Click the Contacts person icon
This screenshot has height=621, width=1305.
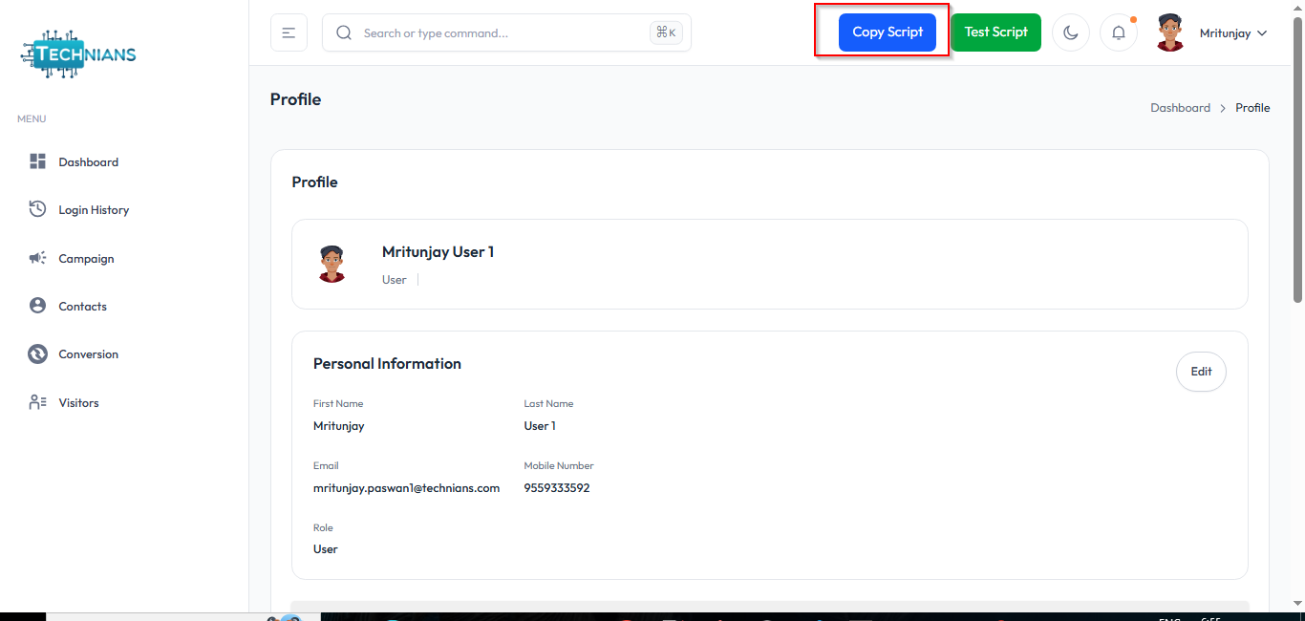37,306
